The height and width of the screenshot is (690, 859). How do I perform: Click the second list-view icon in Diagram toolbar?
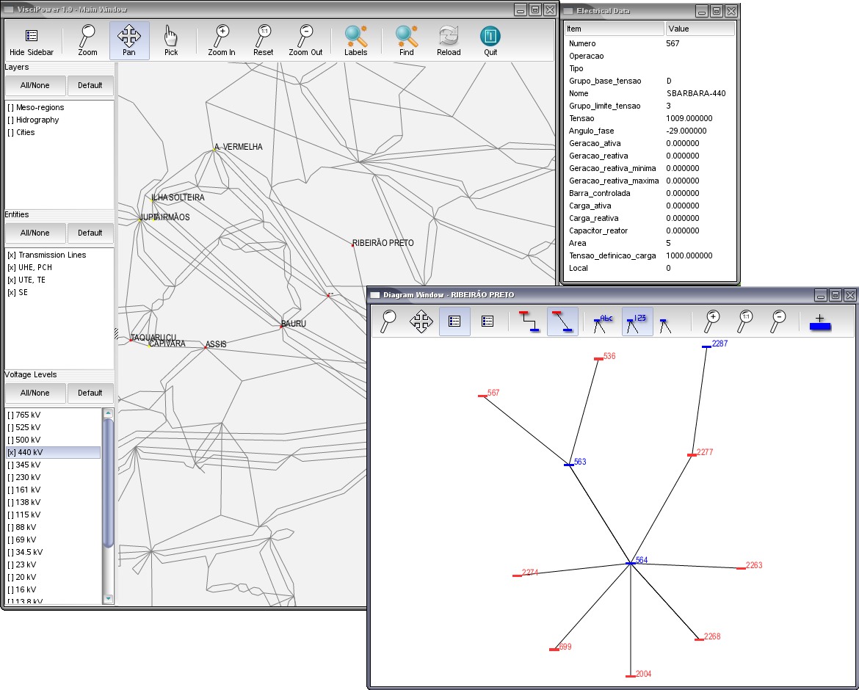click(488, 321)
